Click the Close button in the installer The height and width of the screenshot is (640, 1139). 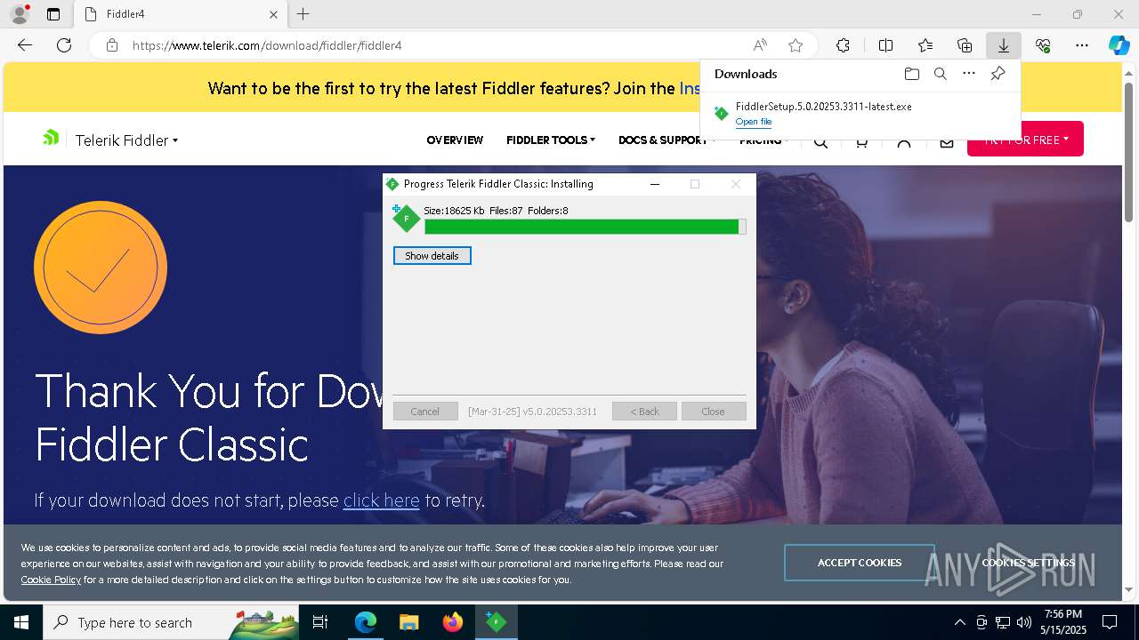pos(714,412)
